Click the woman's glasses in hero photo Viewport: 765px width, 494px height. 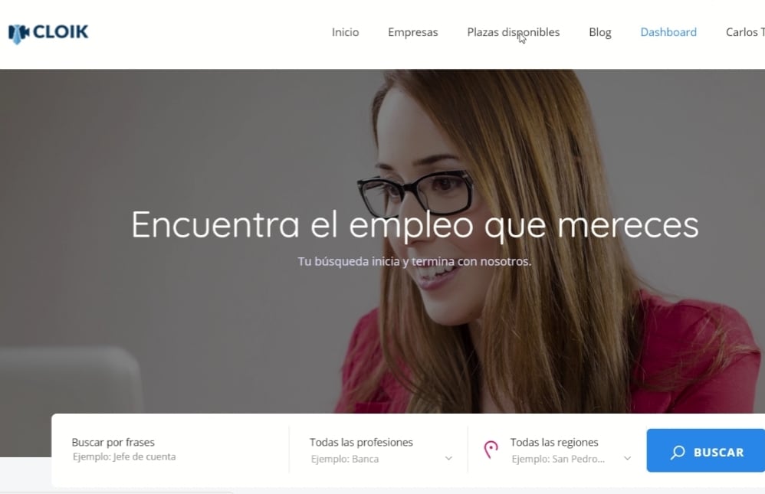(415, 194)
